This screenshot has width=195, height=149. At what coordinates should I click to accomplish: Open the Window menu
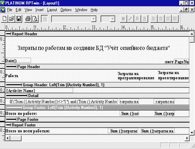pyautogui.click(x=81, y=10)
